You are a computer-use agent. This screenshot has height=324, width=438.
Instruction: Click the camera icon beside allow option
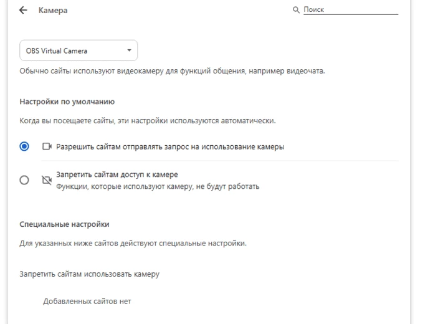47,146
